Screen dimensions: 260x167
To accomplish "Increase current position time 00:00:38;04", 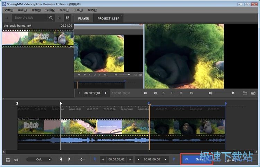I will click(x=106, y=93).
